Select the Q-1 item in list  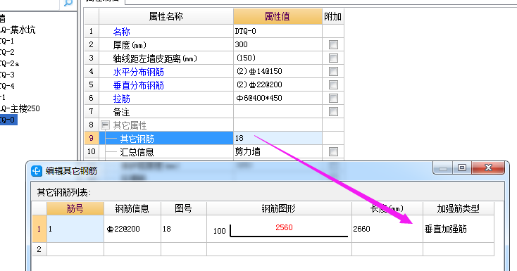click(7, 42)
